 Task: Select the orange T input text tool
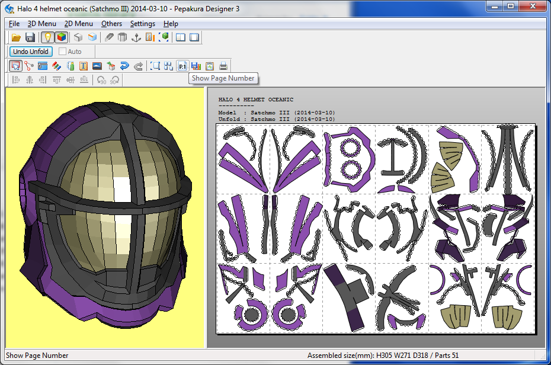tap(84, 66)
